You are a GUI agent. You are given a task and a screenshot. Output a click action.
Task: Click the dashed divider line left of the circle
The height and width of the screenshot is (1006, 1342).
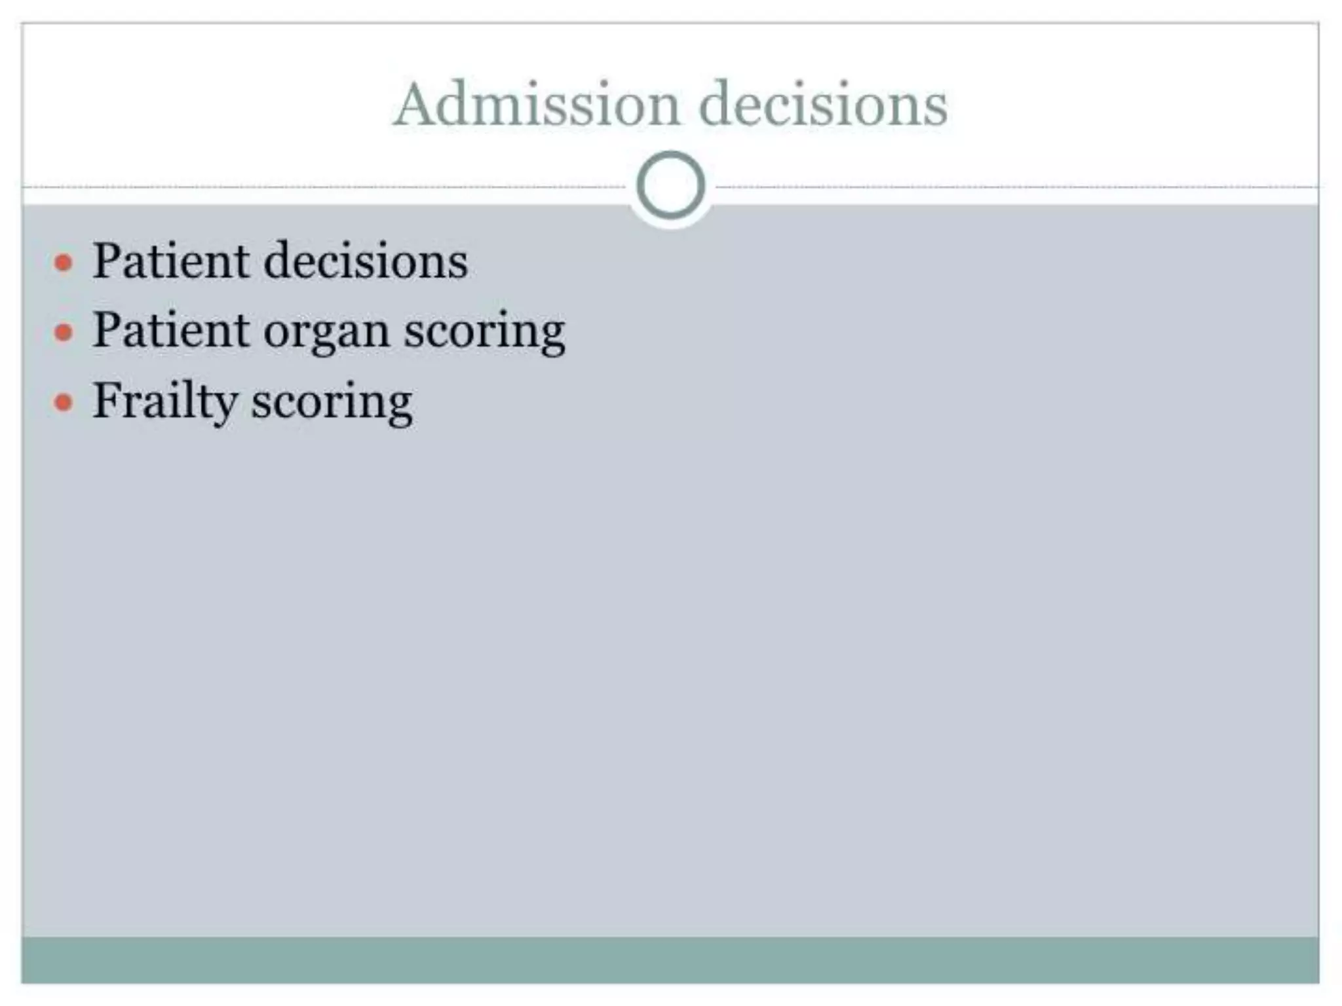tap(328, 187)
